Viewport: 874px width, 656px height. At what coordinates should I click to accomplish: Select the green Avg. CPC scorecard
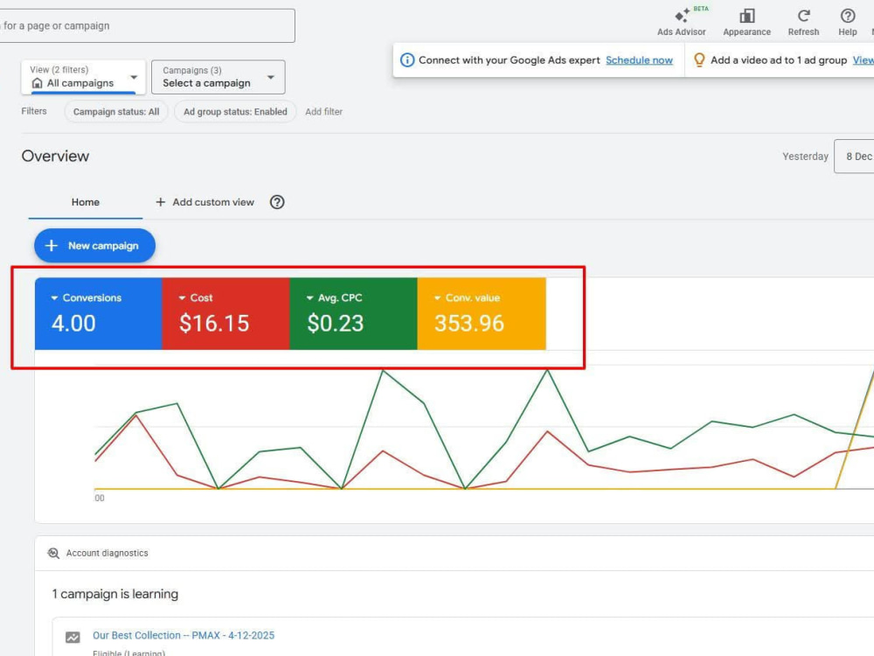[x=353, y=313]
